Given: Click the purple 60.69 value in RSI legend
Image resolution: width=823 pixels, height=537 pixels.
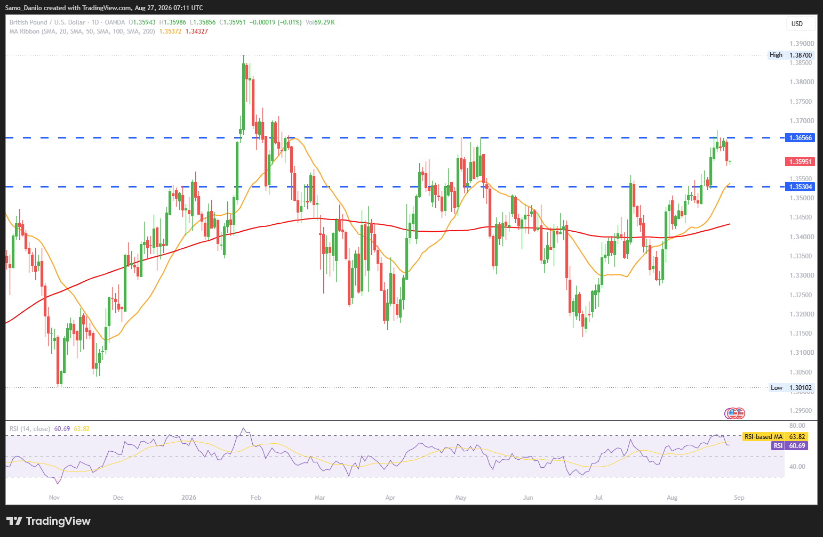Looking at the screenshot, I should tap(62, 429).
